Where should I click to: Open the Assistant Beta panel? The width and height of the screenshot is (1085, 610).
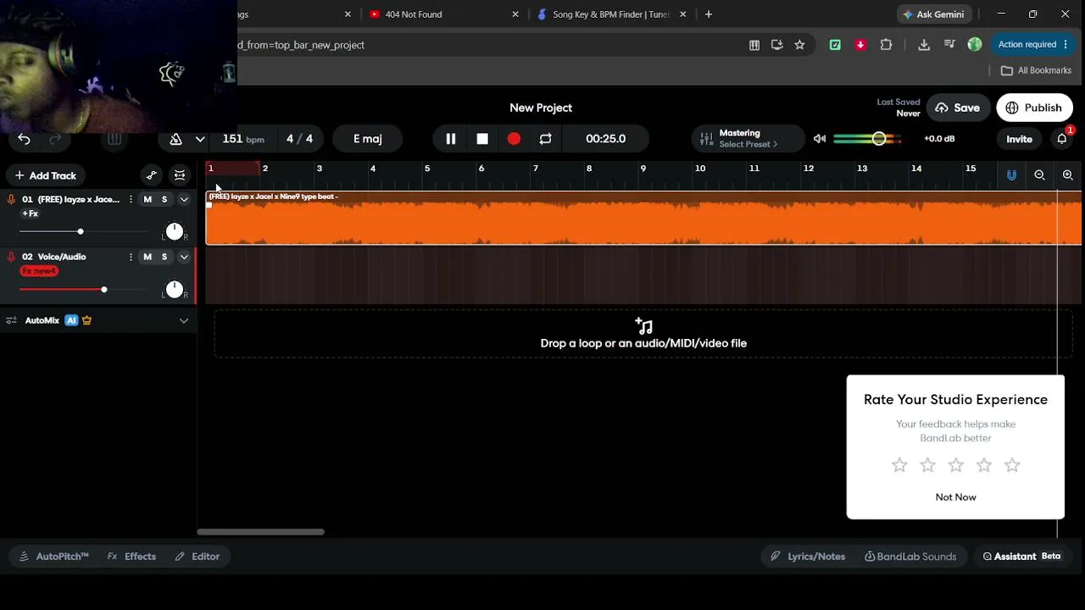[x=1021, y=557]
